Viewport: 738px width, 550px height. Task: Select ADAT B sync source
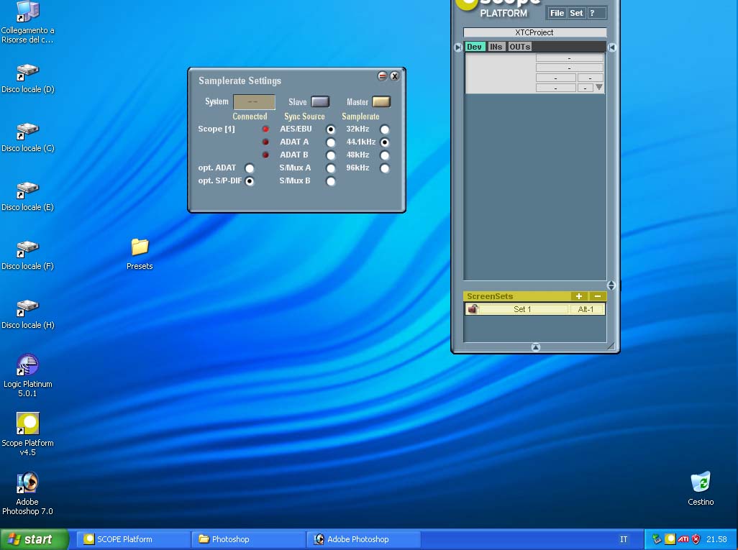click(331, 155)
